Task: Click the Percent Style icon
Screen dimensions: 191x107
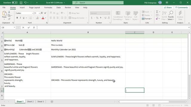Action: pyautogui.click(x=97, y=18)
